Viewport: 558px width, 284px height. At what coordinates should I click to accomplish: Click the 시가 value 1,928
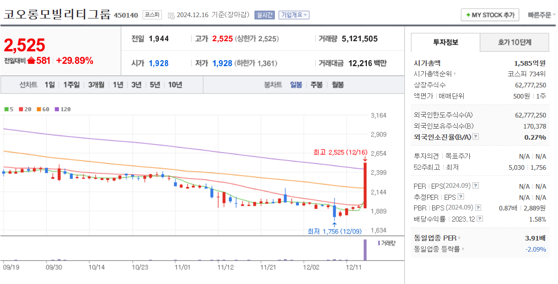click(159, 63)
